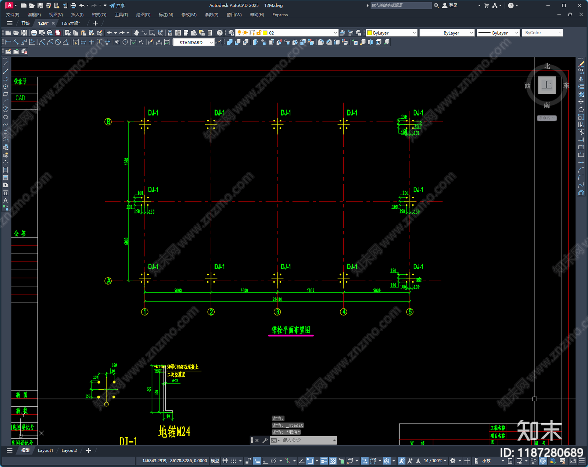This screenshot has height=467, width=588.
Task: Click the 模型 button in status bar
Action: pos(215,461)
